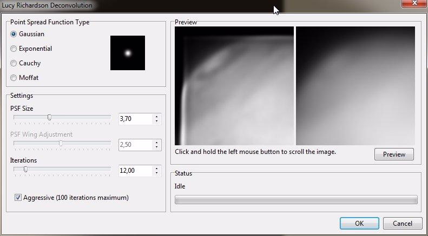This screenshot has width=428, height=236.
Task: Click the Iterations slider handle
Action: coord(25,170)
